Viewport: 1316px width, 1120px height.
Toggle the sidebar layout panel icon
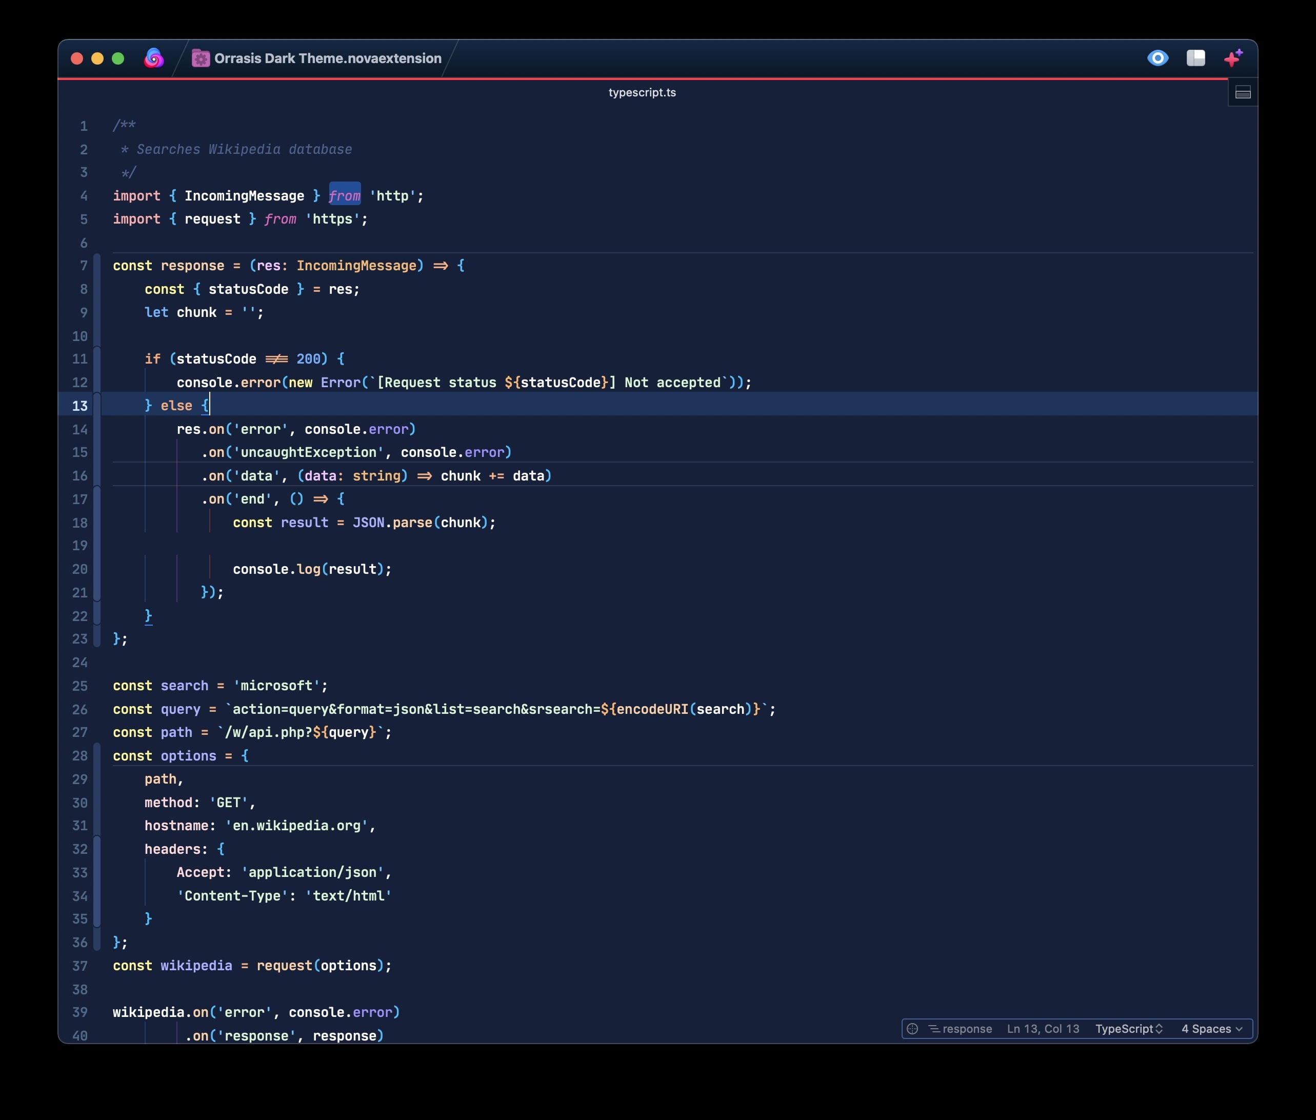(1195, 58)
